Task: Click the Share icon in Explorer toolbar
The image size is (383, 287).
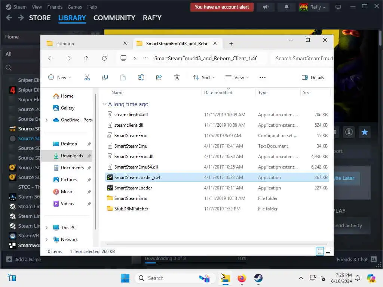Action: [x=159, y=78]
